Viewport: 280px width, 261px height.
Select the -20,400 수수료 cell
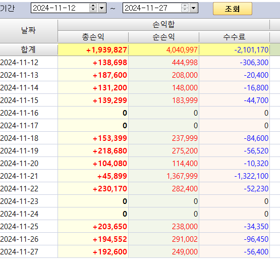click(x=234, y=75)
